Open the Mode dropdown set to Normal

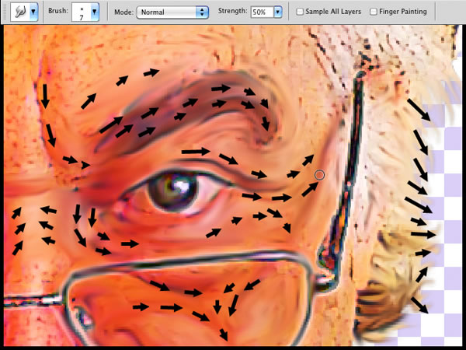172,12
